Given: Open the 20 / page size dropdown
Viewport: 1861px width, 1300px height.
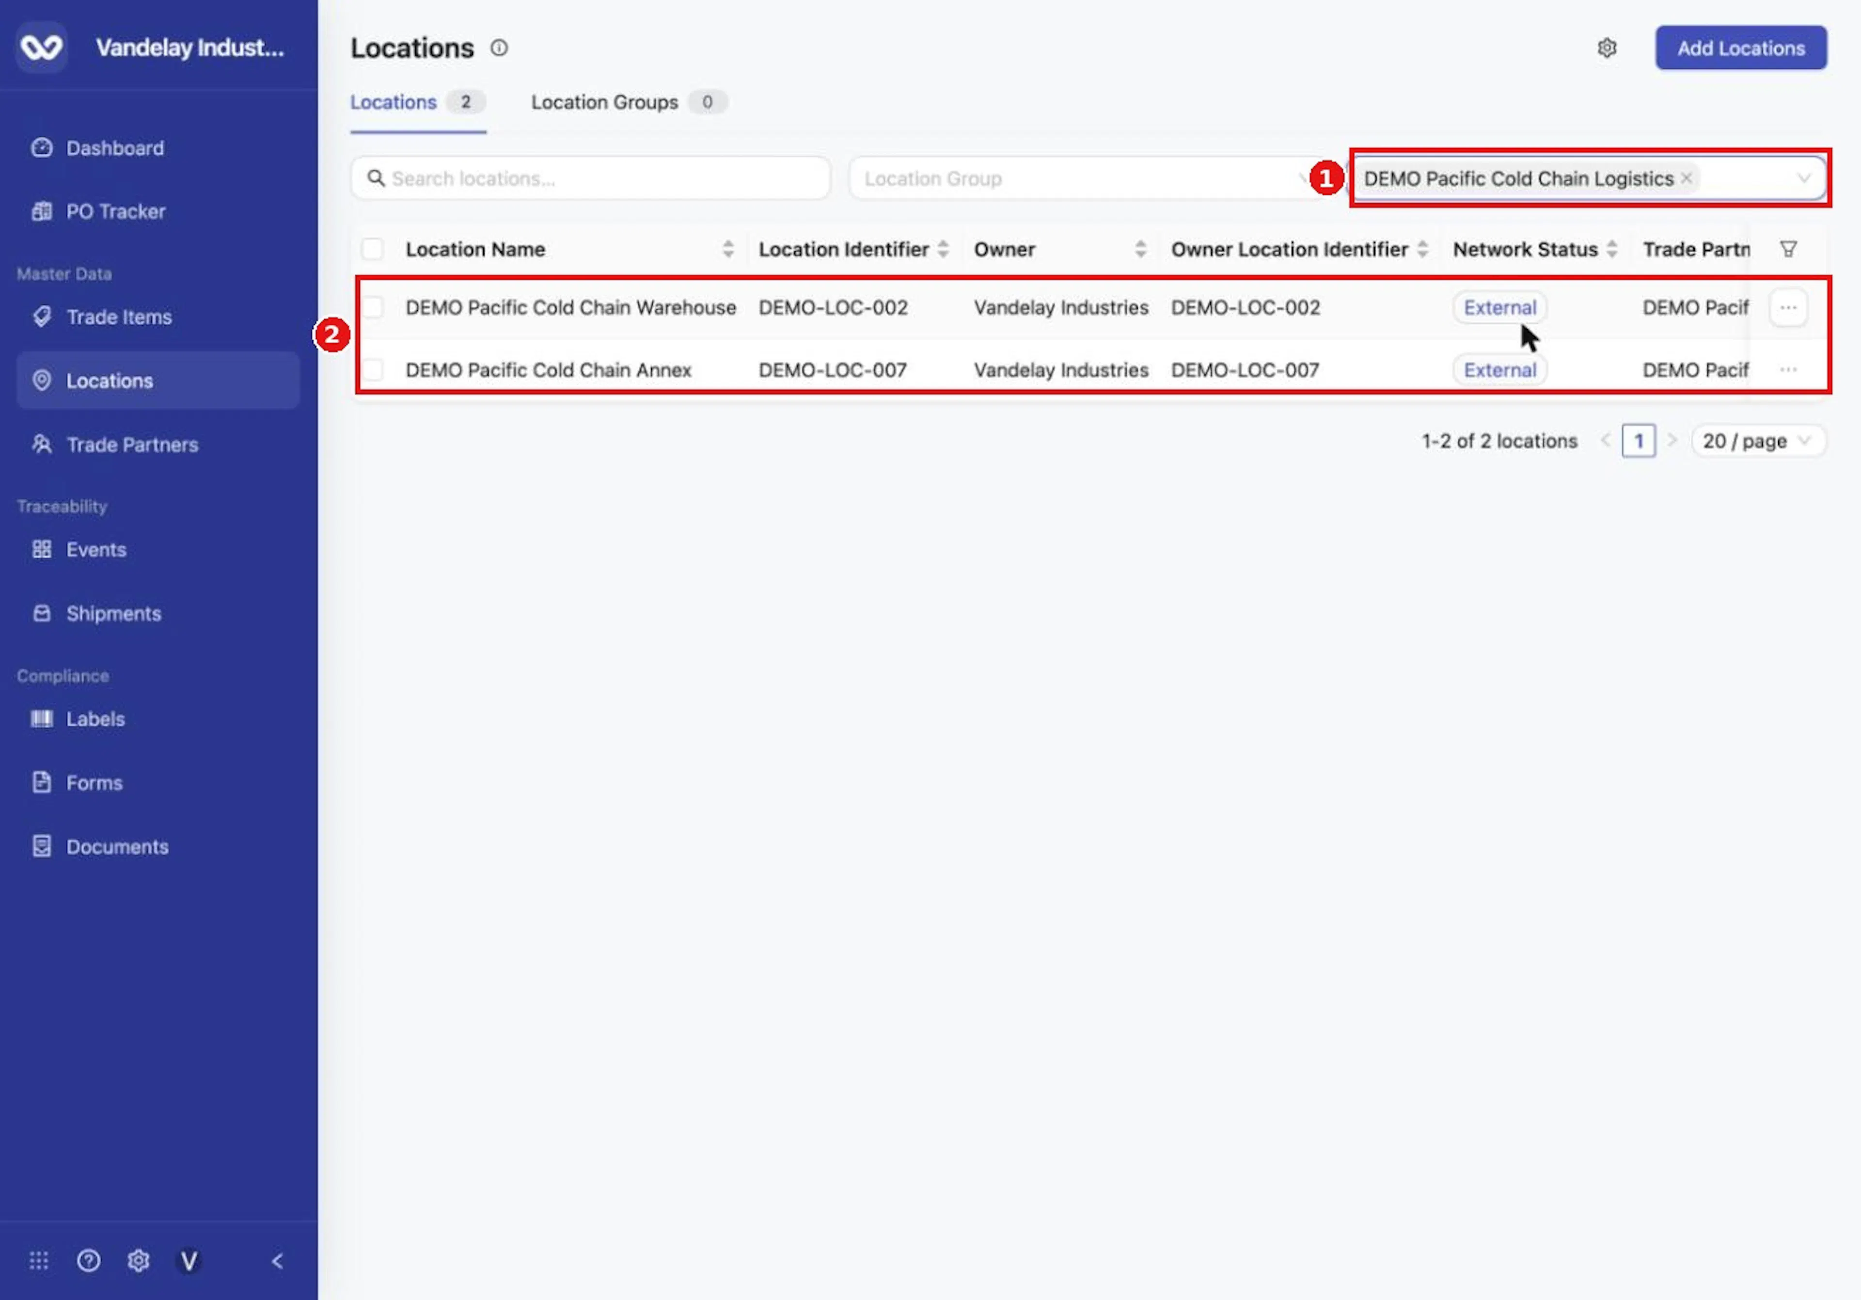Looking at the screenshot, I should [x=1758, y=441].
